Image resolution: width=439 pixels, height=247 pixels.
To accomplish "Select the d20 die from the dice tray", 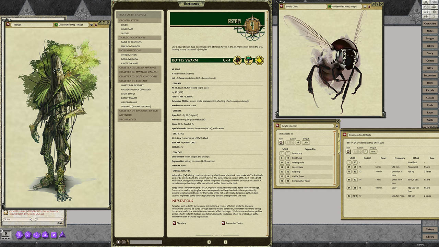I will [19, 235].
